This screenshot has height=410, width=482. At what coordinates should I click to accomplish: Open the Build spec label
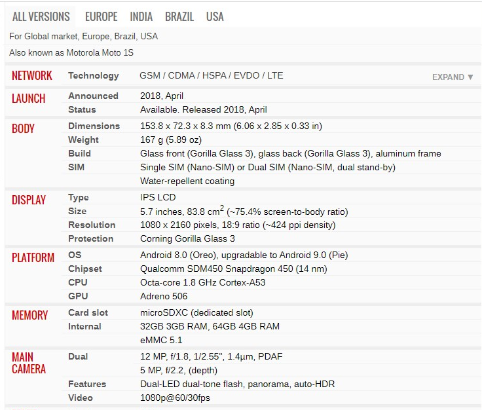[79, 153]
